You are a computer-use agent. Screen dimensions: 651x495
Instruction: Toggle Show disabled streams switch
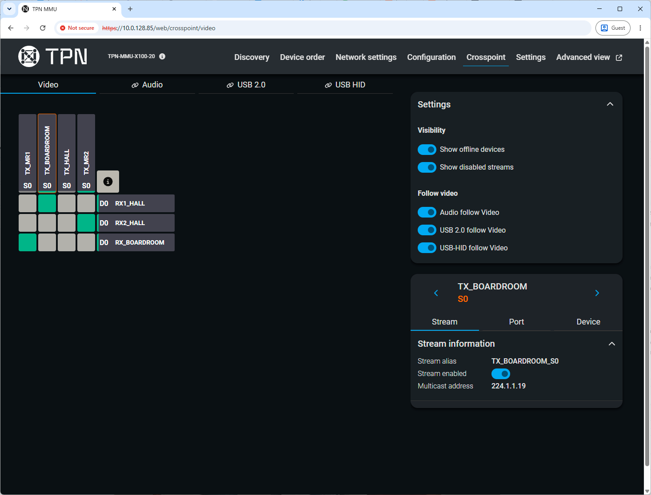pos(427,167)
